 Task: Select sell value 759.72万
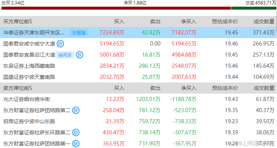(149, 121)
